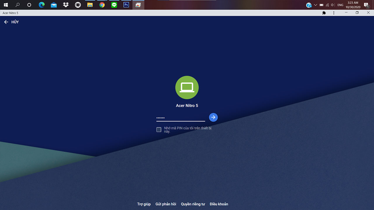
Task: Click the HỦY cancel label
Action: (15, 22)
